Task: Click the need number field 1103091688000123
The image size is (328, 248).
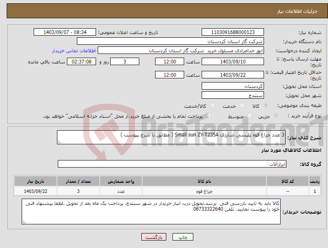Action: [x=233, y=32]
